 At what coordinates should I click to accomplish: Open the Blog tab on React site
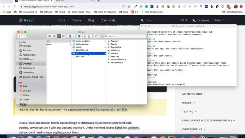click(91, 20)
